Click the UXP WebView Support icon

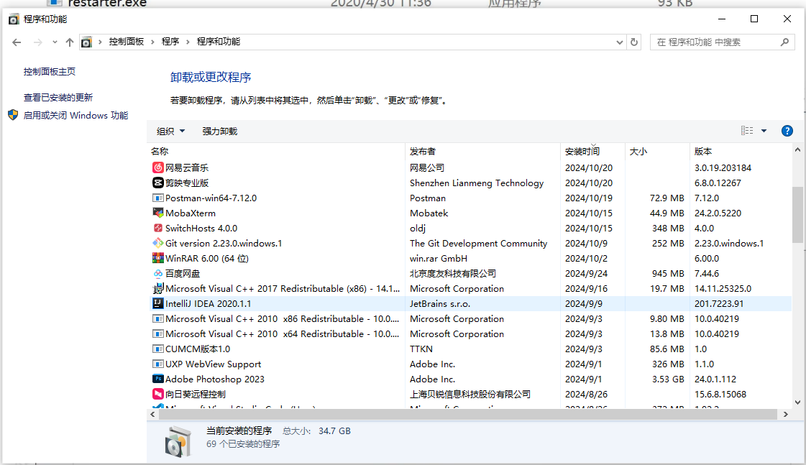click(x=157, y=364)
